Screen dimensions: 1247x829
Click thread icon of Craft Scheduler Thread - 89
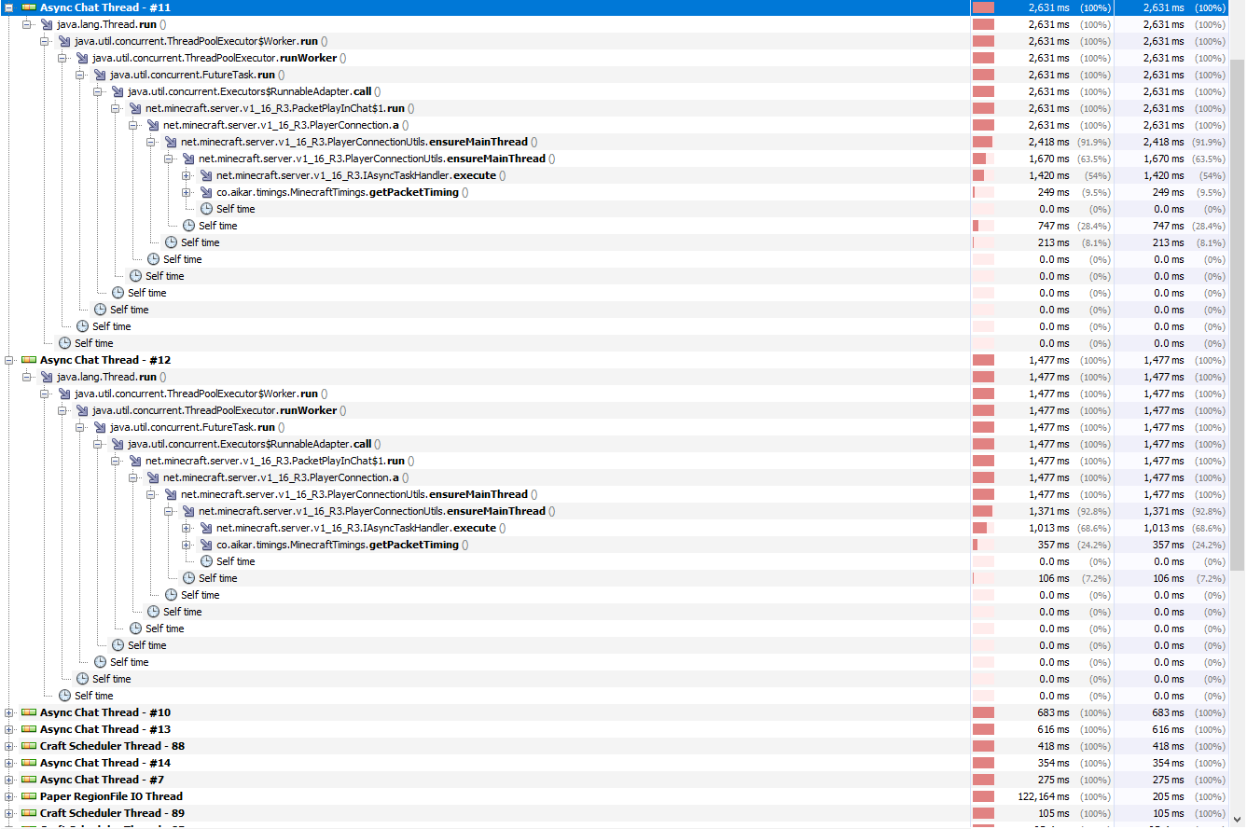pyautogui.click(x=28, y=813)
